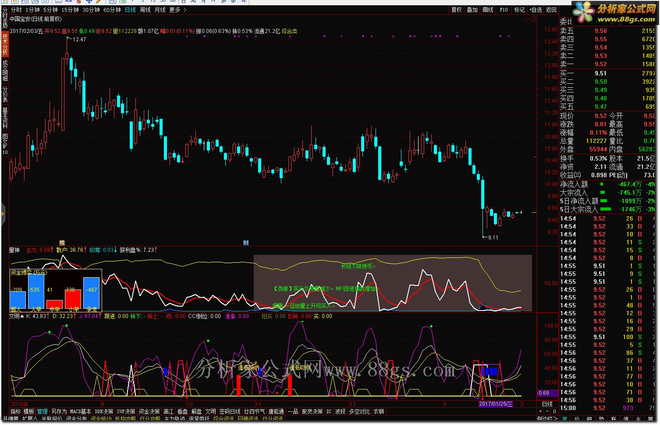Select the 多空对比 indicator tab

[359, 411]
